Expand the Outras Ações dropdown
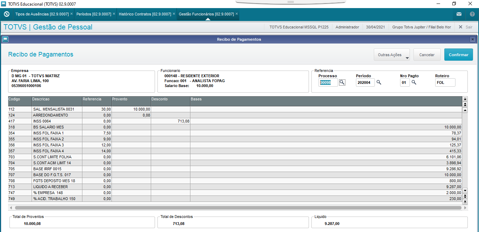This screenshot has width=479, height=232. (392, 55)
